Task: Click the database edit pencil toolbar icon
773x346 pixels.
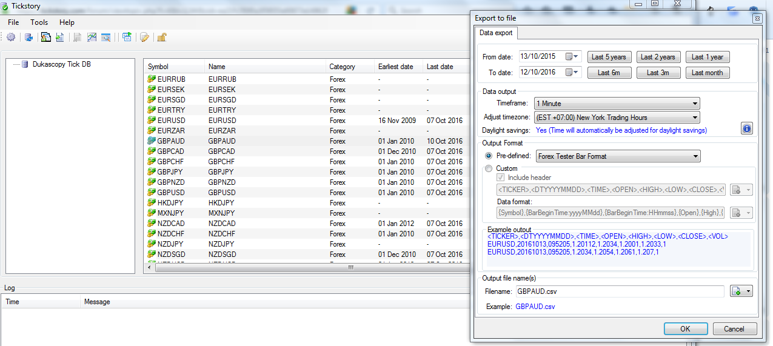Action: click(144, 38)
